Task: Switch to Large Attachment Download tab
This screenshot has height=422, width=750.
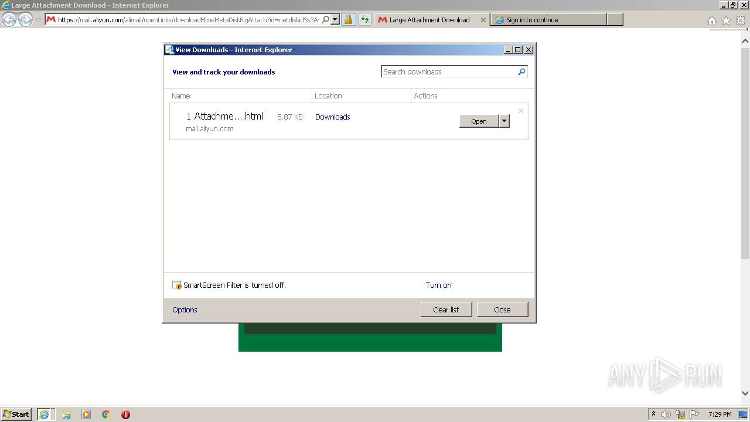Action: pyautogui.click(x=429, y=19)
